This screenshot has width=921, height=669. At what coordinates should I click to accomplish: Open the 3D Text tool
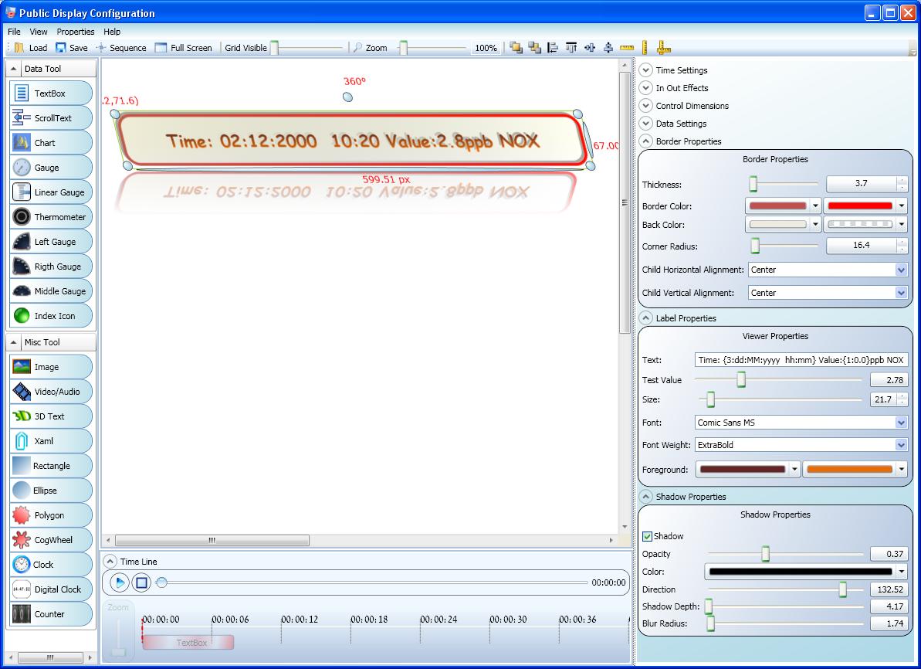(51, 416)
